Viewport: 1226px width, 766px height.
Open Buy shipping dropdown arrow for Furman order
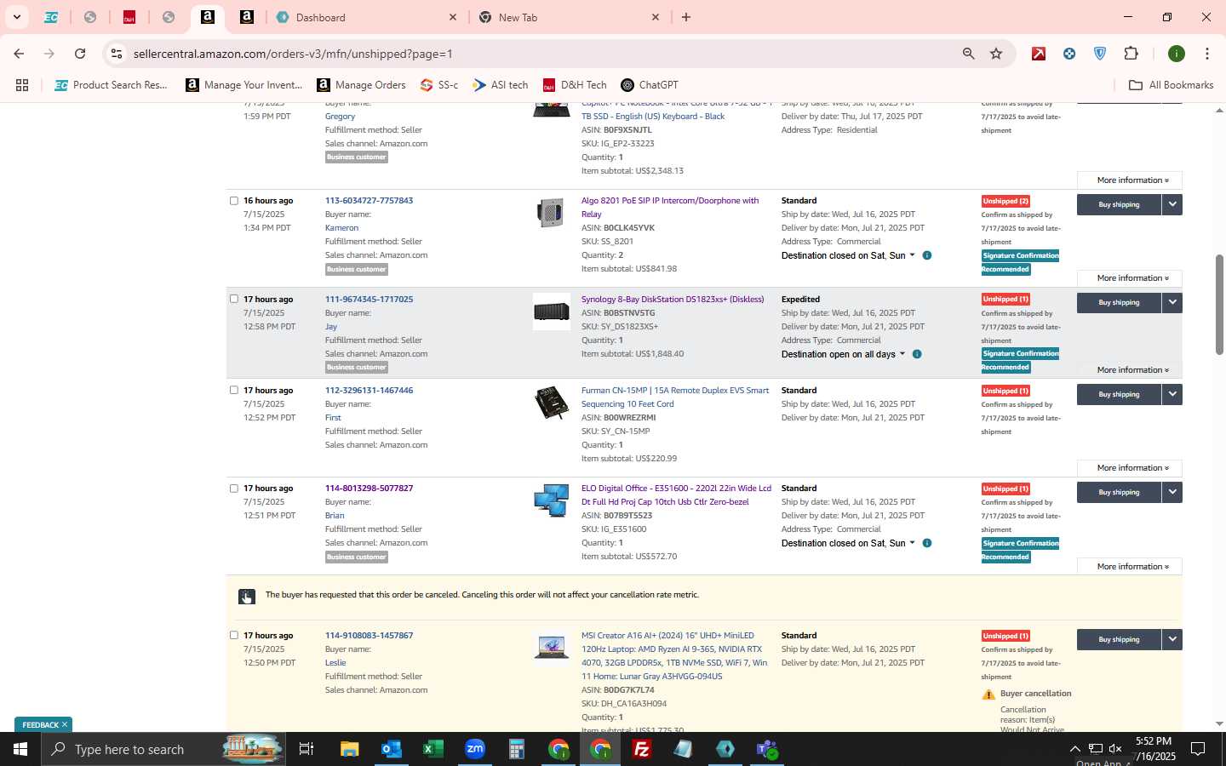[x=1172, y=394]
